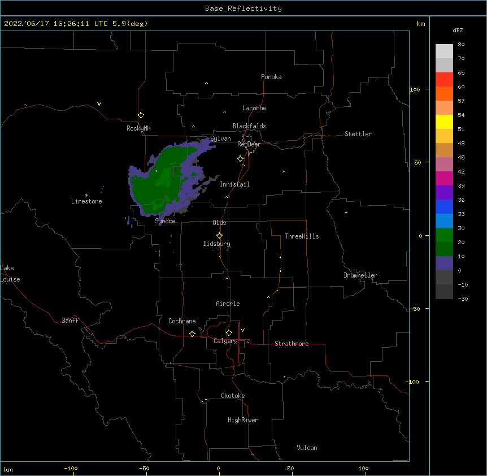Click the yellow diamond marker above Calgary
This screenshot has height=476, width=487.
229,333
